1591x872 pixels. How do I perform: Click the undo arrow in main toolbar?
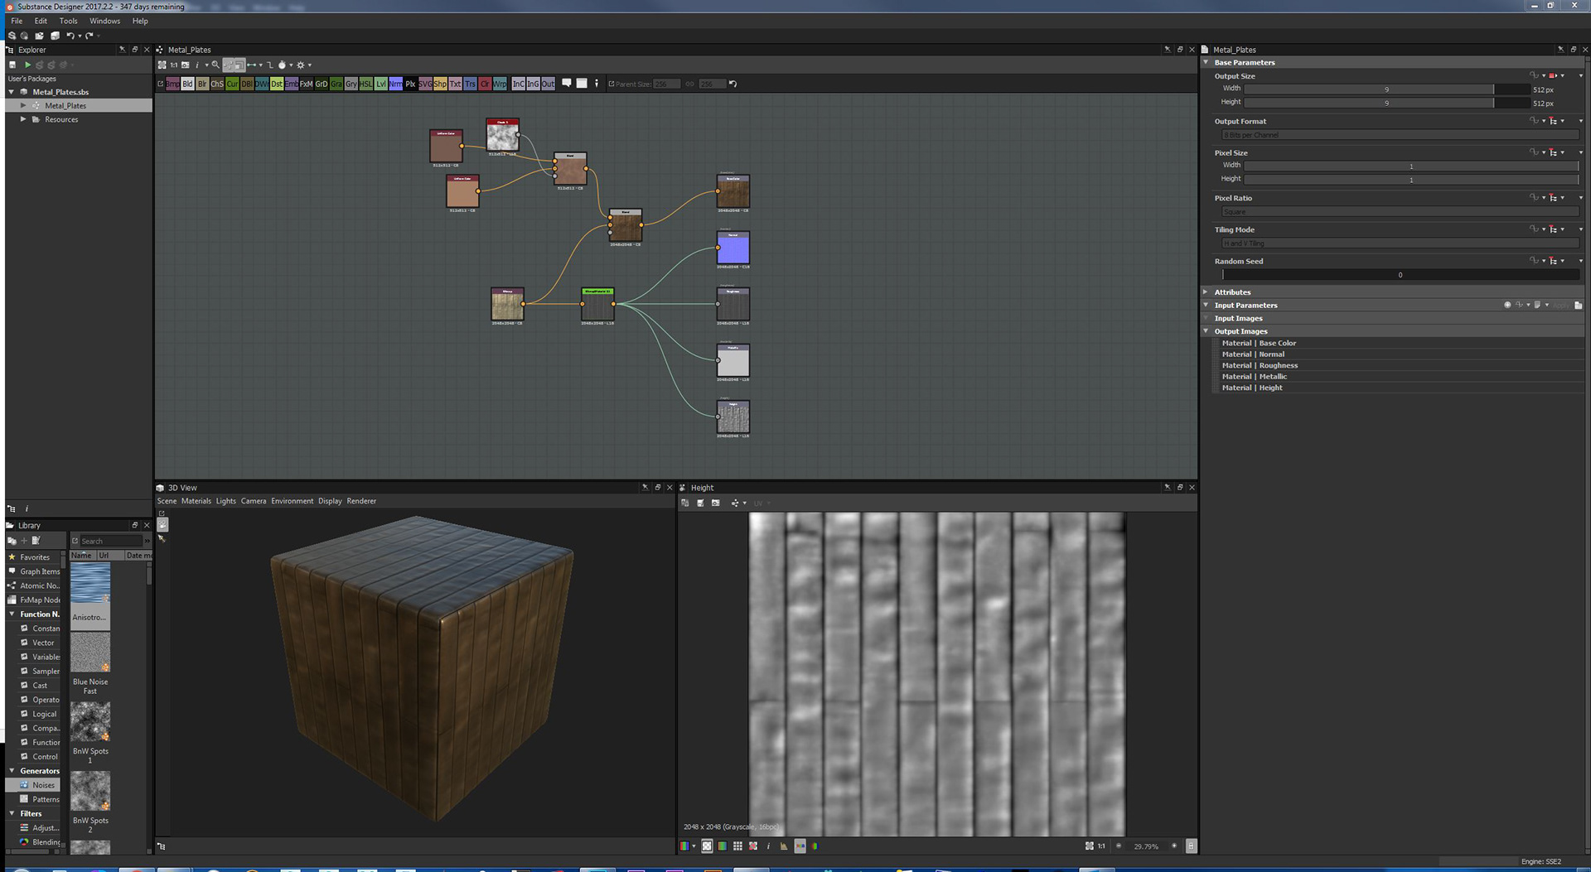(x=70, y=36)
